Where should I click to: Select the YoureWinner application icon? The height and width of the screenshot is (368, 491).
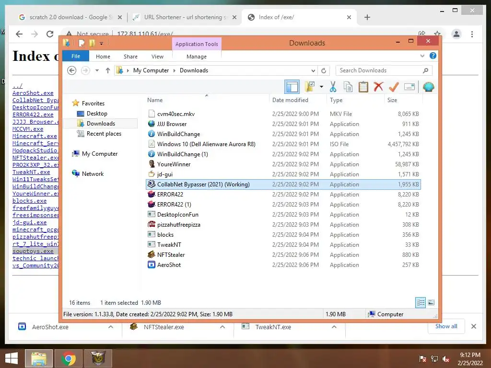(x=152, y=164)
